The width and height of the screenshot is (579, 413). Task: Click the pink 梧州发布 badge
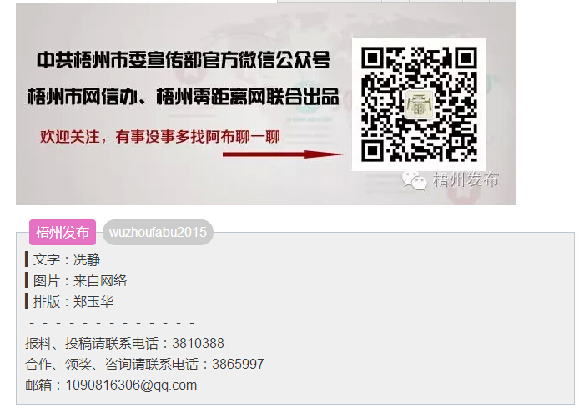pos(63,232)
